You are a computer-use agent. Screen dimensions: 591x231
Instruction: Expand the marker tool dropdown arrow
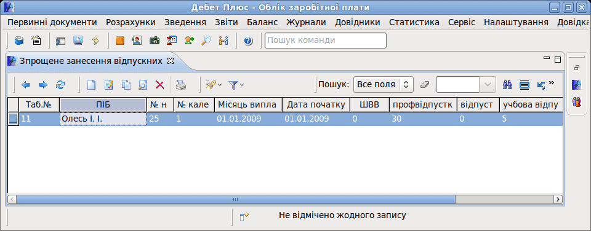click(220, 85)
